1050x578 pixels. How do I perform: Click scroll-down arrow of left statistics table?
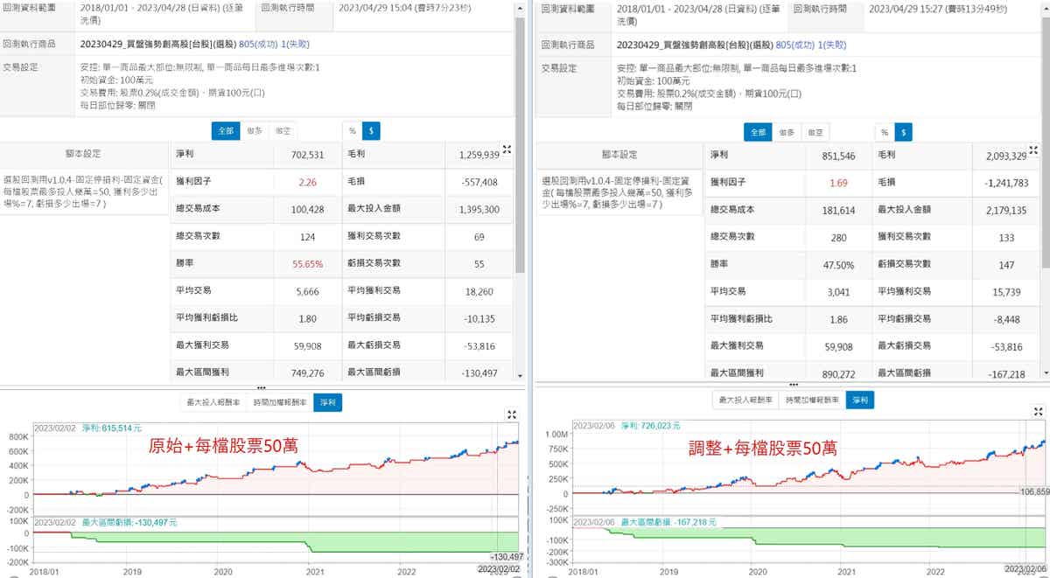[x=521, y=373]
